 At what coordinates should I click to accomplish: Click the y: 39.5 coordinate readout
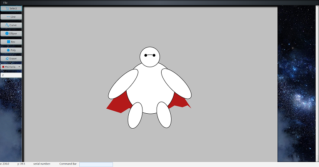point(21,164)
